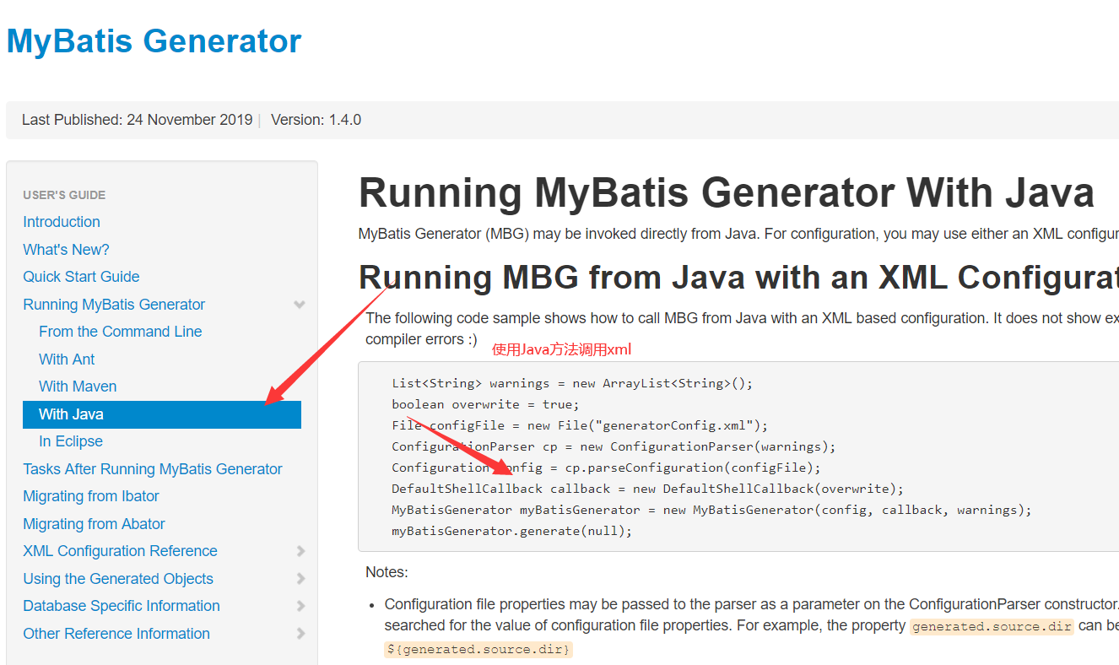Open the Quick Start Guide
Screen dimensions: 1119x665
pos(81,277)
